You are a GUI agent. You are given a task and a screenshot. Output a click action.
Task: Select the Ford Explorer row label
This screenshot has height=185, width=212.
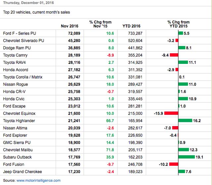click(x=15, y=135)
